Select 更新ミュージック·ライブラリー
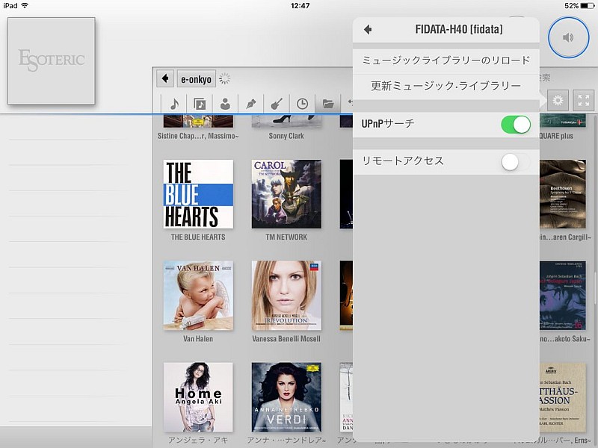Viewport: 598px width, 448px height. [x=446, y=86]
